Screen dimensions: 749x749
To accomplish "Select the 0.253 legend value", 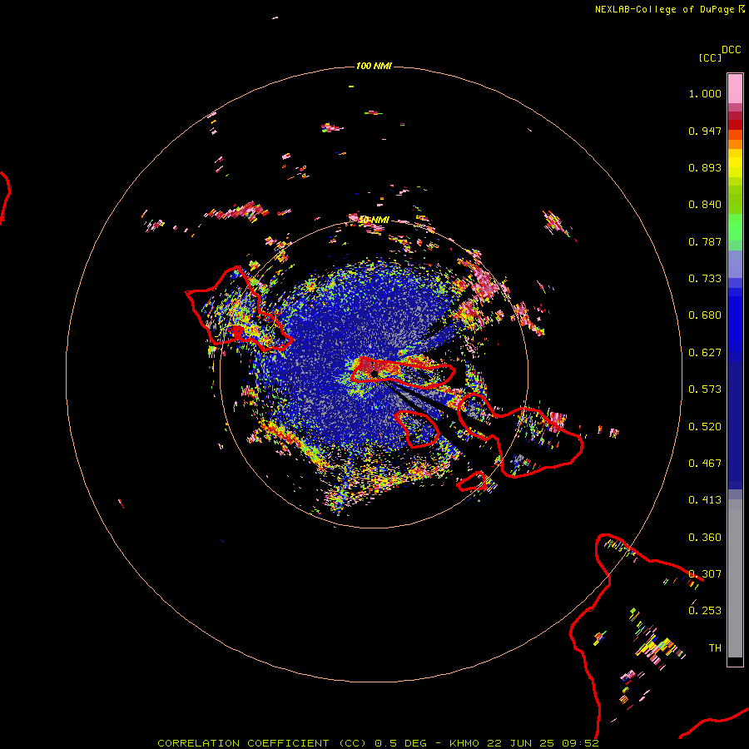I will point(705,611).
